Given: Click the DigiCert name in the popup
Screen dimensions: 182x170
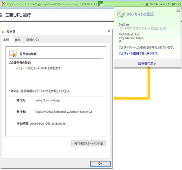Looking at the screenshot, I should [124, 25].
